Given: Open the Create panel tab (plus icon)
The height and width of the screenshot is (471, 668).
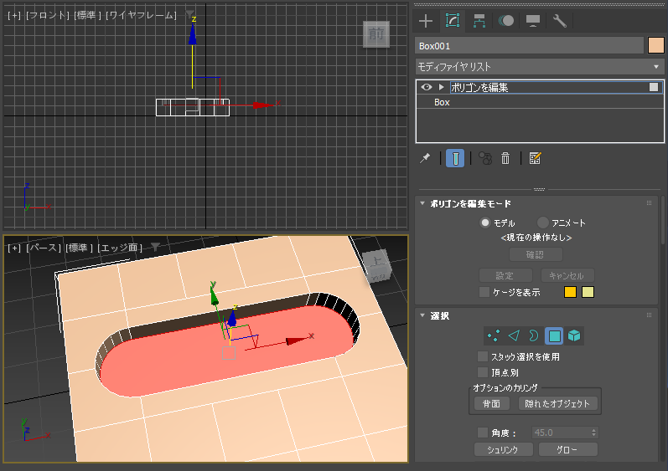Looking at the screenshot, I should [x=426, y=21].
